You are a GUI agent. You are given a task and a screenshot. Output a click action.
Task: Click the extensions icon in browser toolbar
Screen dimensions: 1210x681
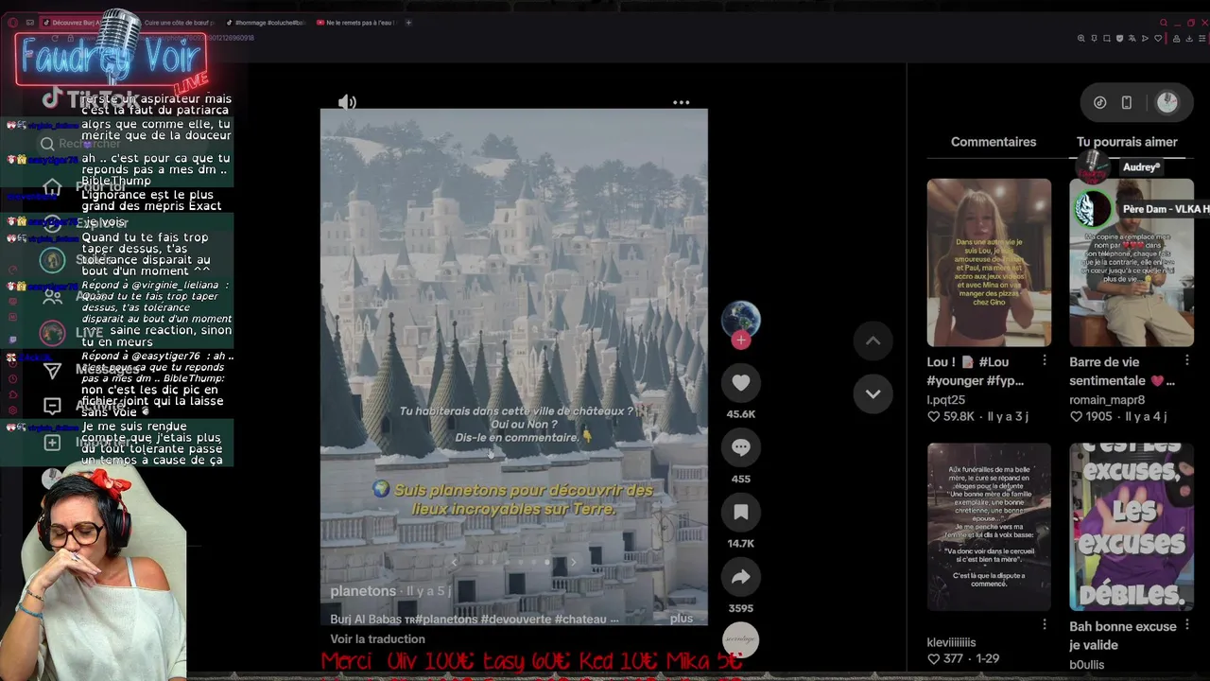click(x=1177, y=39)
